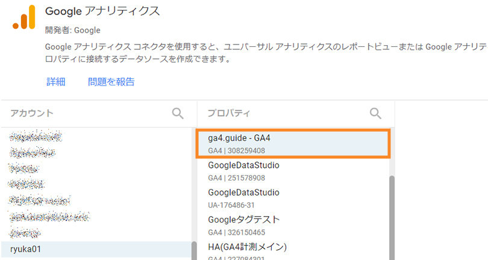Viewport: 488px width, 260px height.
Task: Select the ga4.guide - GA4 property
Action: coord(293,144)
